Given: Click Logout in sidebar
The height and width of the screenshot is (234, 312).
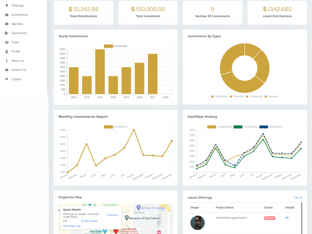Looking at the screenshot, I should point(16,79).
